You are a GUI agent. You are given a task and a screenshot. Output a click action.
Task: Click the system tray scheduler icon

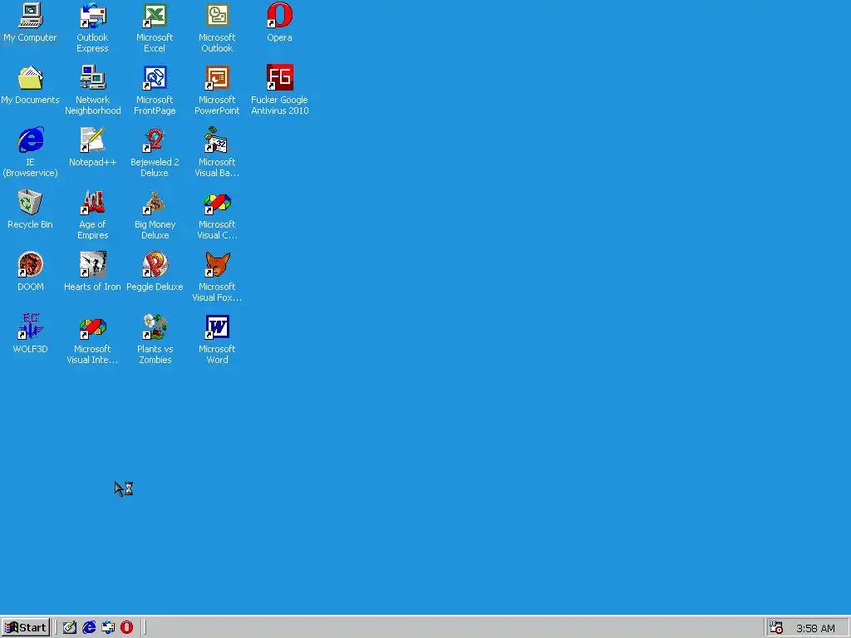[x=777, y=627]
